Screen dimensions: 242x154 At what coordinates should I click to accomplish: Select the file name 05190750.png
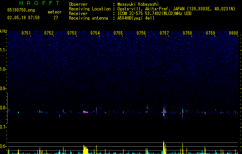click(21, 10)
